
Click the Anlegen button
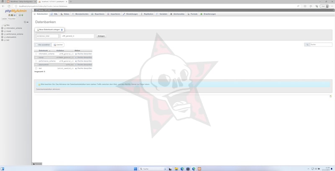click(101, 36)
